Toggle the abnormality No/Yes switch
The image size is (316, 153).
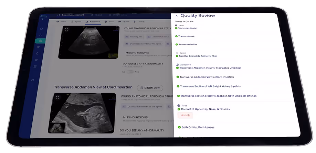130,72
